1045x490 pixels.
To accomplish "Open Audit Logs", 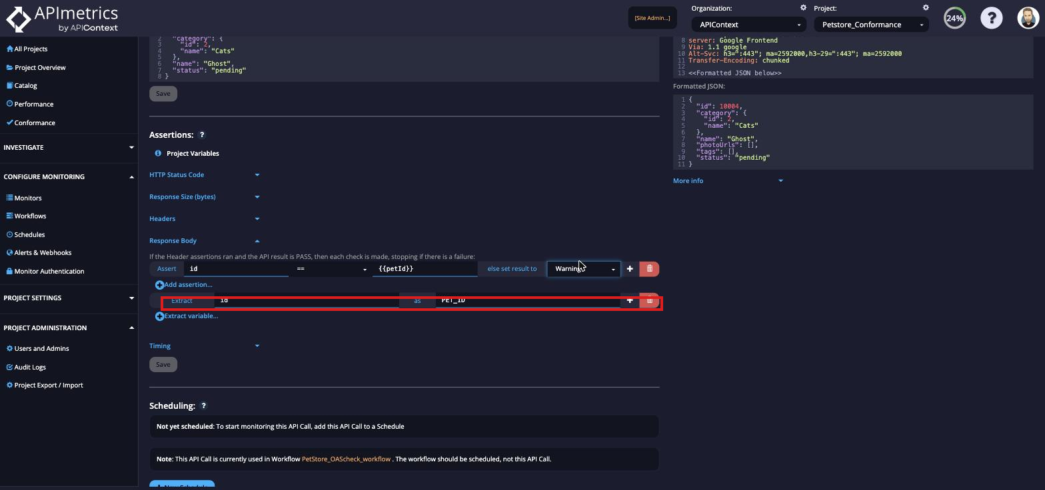I will (x=26, y=367).
